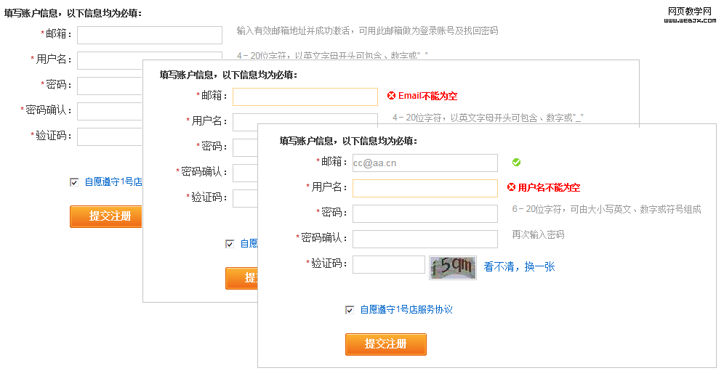
Task: Toggle the agreement checkbox in the back form
Action: click(x=74, y=182)
